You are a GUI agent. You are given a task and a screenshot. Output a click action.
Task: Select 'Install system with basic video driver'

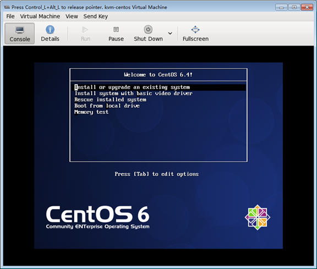(133, 94)
